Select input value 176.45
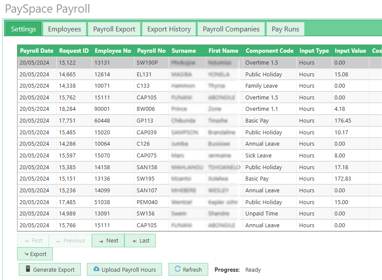 (350, 120)
